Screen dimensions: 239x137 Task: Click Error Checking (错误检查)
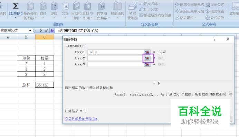[215, 11]
